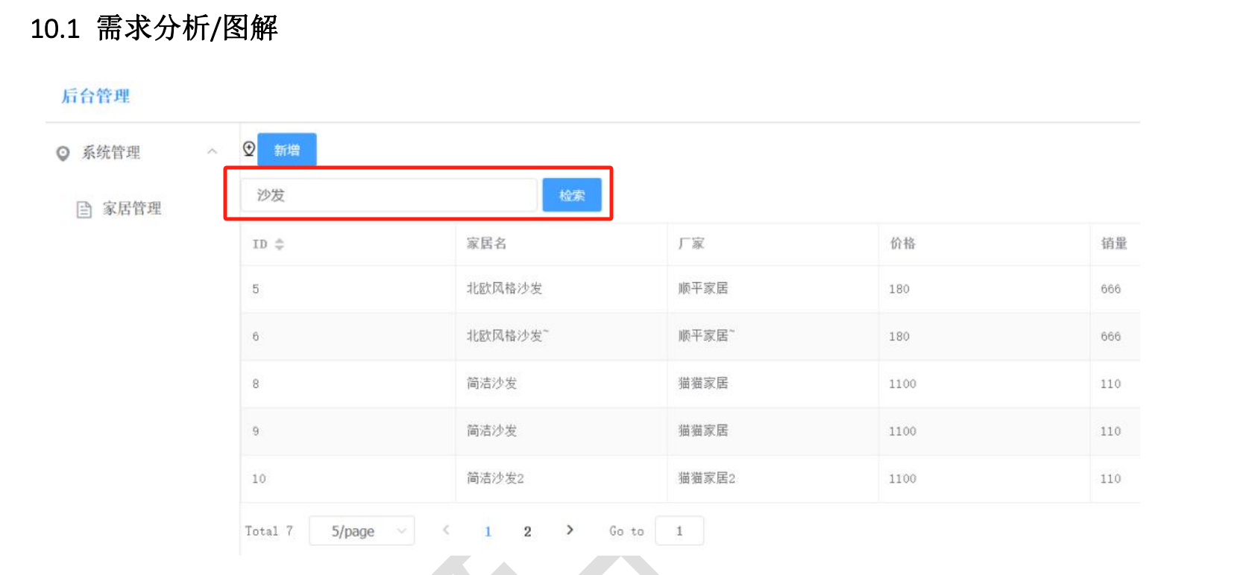Click the 销量 column header
The height and width of the screenshot is (575, 1255).
[x=1114, y=244]
